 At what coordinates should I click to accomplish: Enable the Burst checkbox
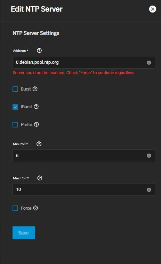coord(15,89)
